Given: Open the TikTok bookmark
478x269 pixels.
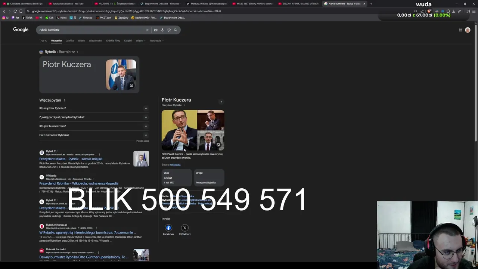Looking at the screenshot, I should [27, 18].
